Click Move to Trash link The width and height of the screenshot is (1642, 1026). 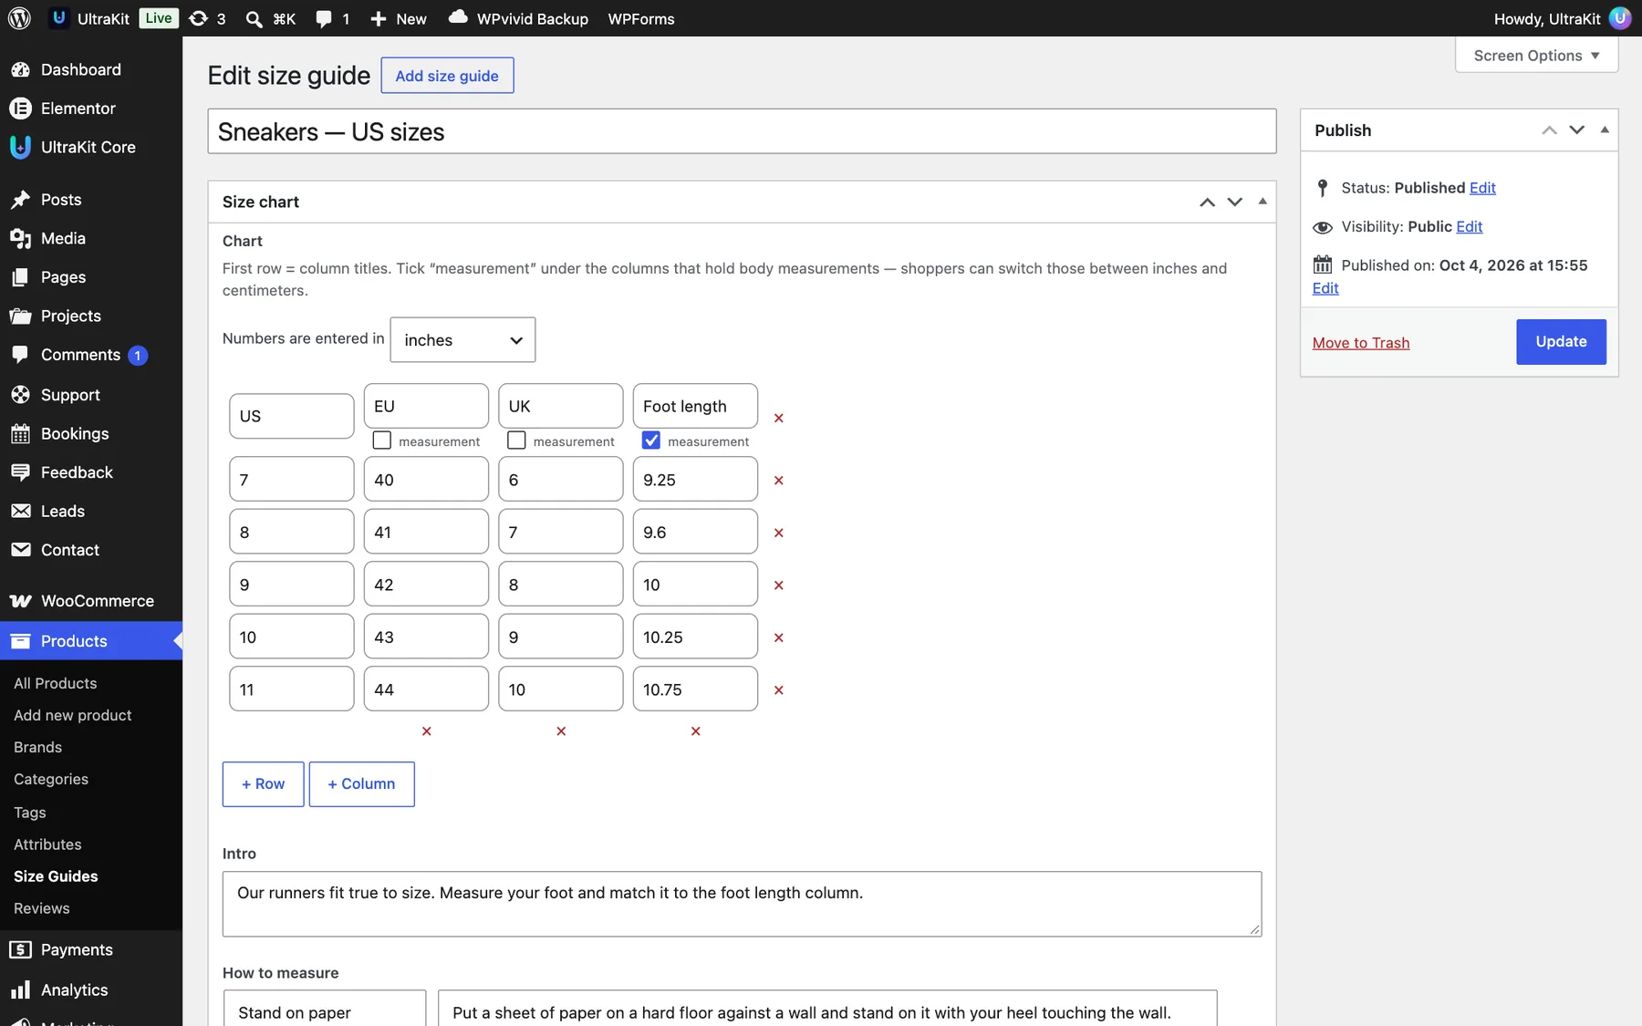[x=1361, y=343]
